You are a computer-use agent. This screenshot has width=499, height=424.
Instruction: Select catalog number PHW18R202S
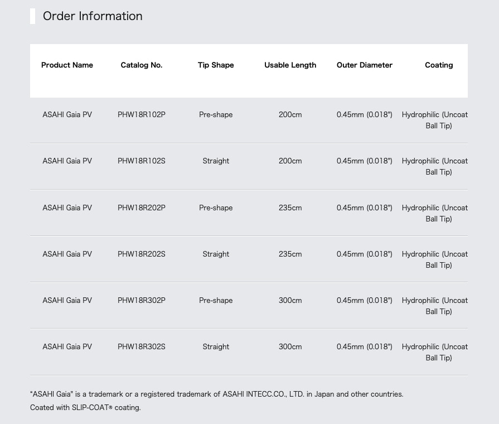coord(142,254)
